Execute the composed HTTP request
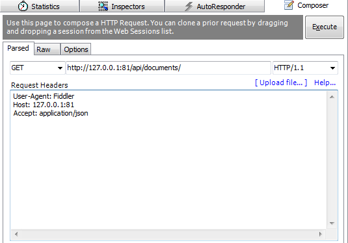 click(x=325, y=27)
